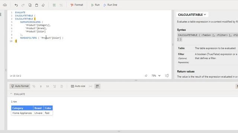Apply thousands separator format icon
This screenshot has width=238, height=133.
pyautogui.click(x=41, y=86)
